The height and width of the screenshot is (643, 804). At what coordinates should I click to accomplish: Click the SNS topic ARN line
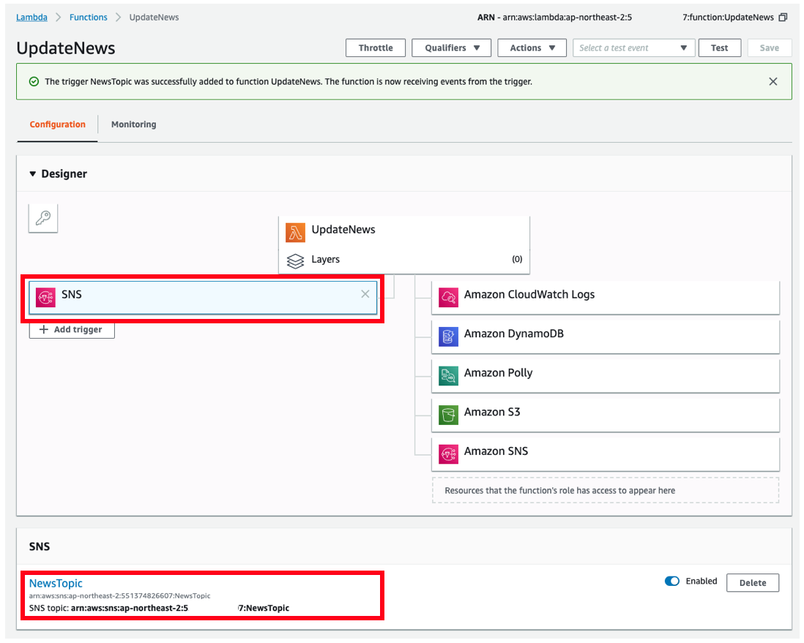click(159, 608)
